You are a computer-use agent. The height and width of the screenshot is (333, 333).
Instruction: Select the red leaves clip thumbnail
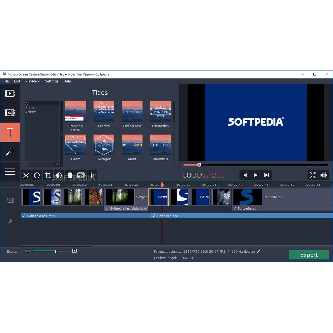(x=94, y=197)
